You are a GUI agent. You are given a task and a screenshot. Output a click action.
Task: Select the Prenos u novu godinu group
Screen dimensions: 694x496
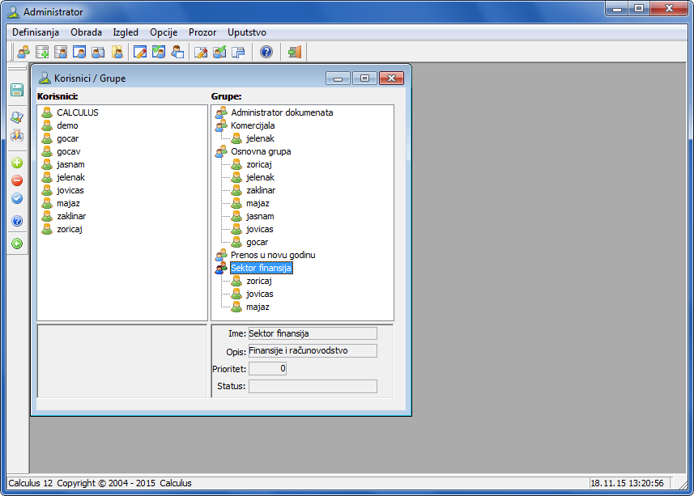(273, 255)
